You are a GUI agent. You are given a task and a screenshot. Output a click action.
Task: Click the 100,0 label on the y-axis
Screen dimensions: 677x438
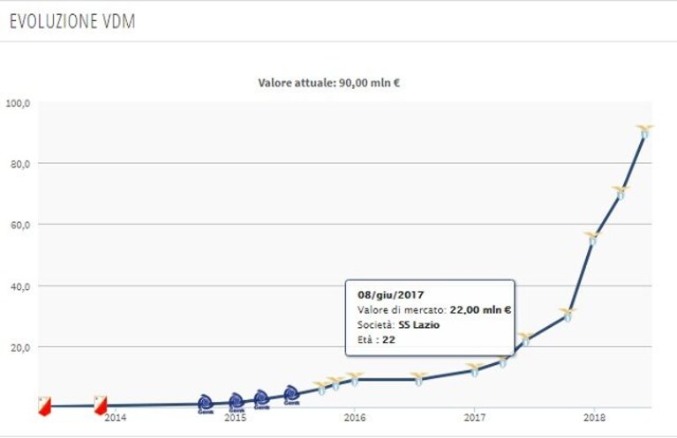[18, 103]
